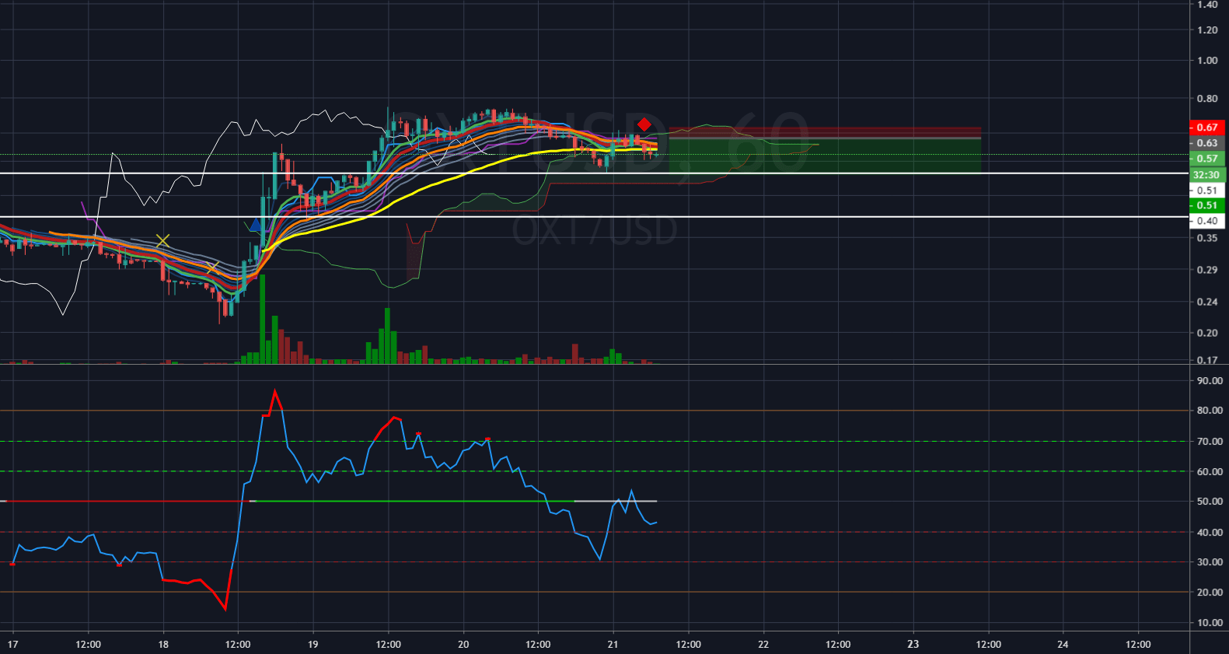This screenshot has width=1229, height=654.
Task: Click the date label 18 on time axis
Action: (163, 644)
